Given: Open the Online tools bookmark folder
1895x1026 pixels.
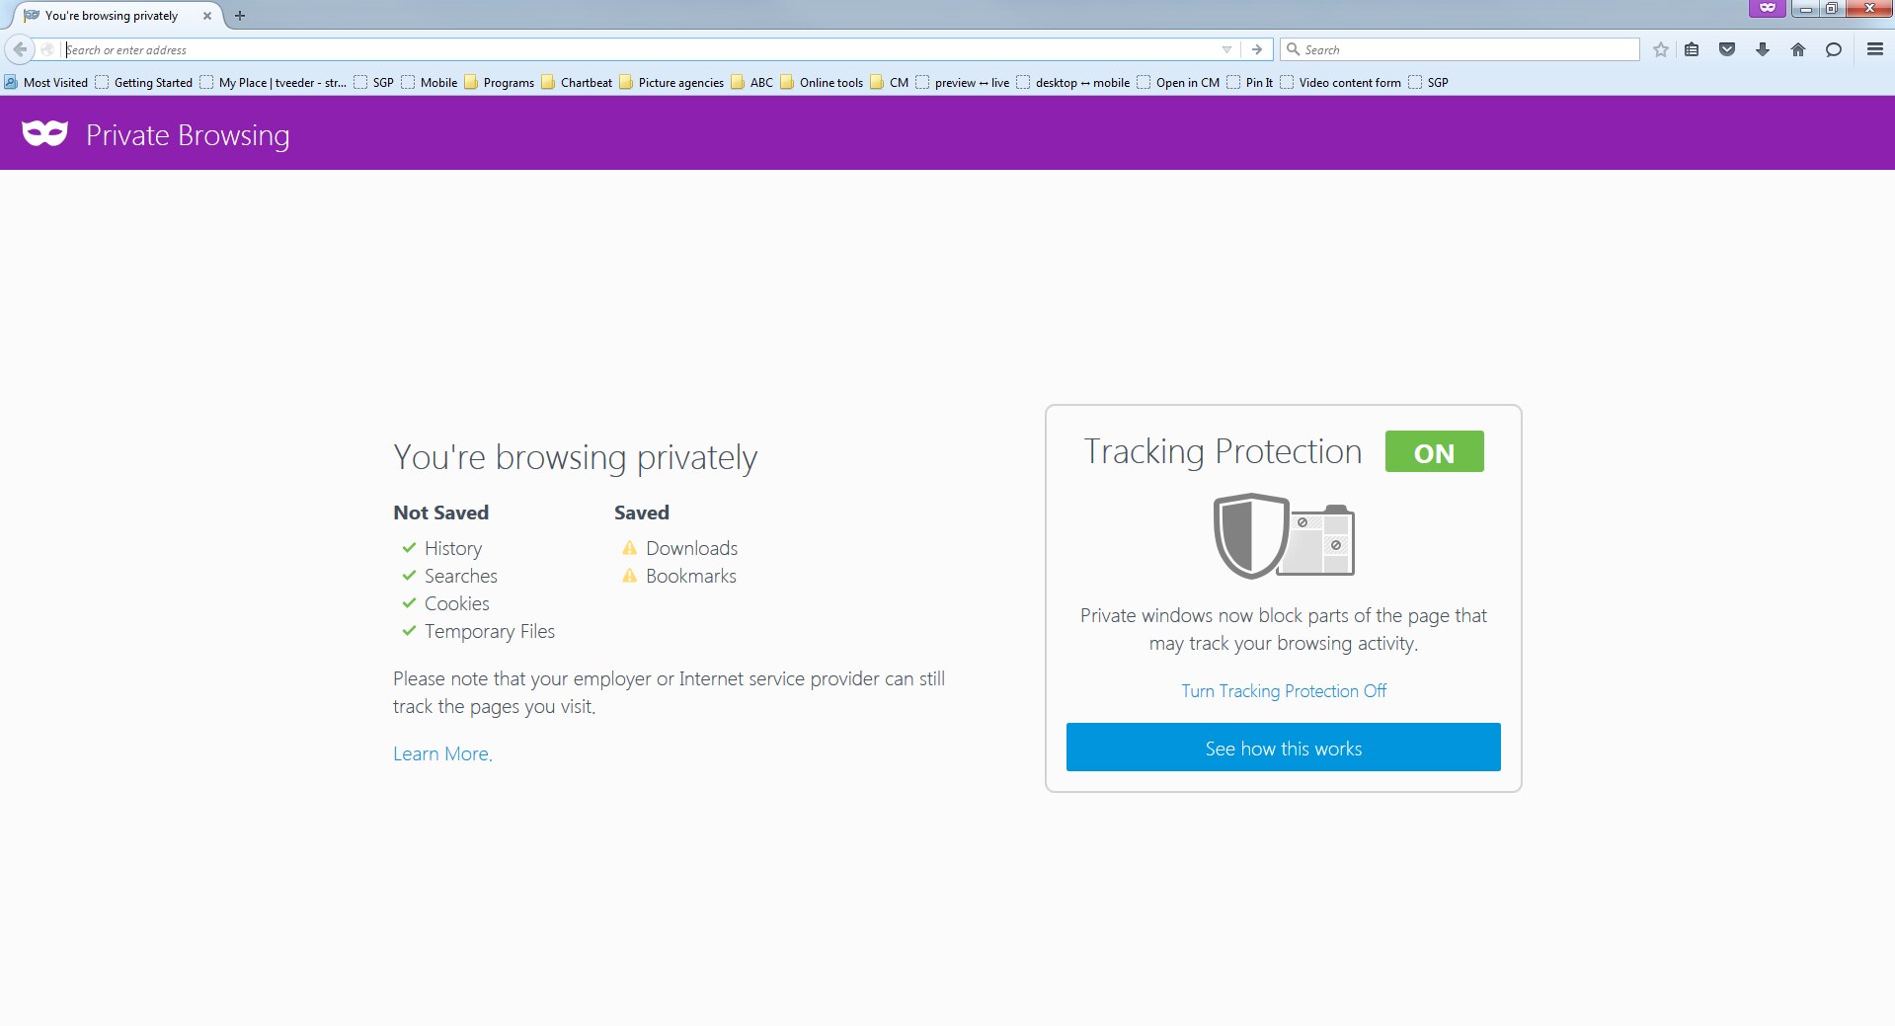Looking at the screenshot, I should (x=822, y=83).
